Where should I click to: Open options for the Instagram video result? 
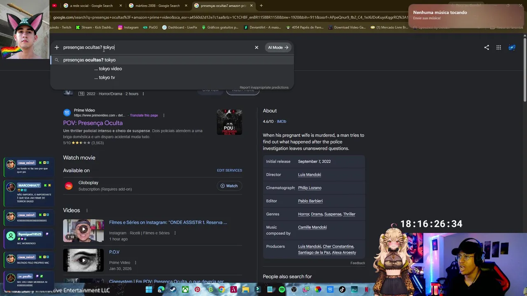click(175, 233)
